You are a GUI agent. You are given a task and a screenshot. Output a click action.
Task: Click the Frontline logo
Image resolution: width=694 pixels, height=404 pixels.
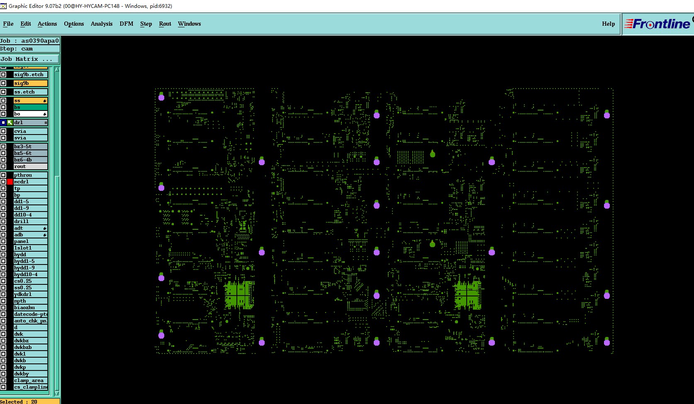click(658, 24)
